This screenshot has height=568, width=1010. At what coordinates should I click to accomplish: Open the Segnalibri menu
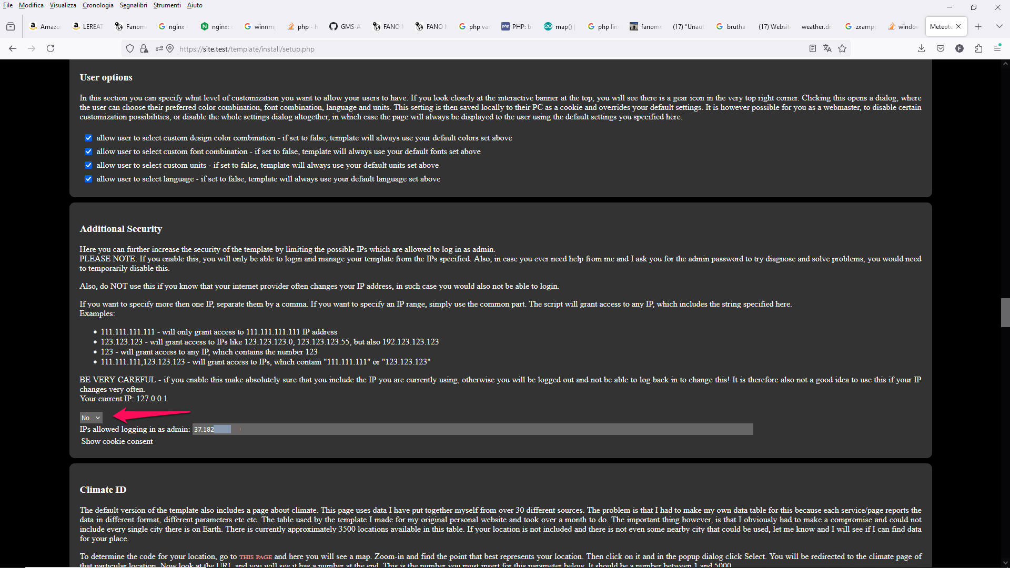pyautogui.click(x=133, y=5)
